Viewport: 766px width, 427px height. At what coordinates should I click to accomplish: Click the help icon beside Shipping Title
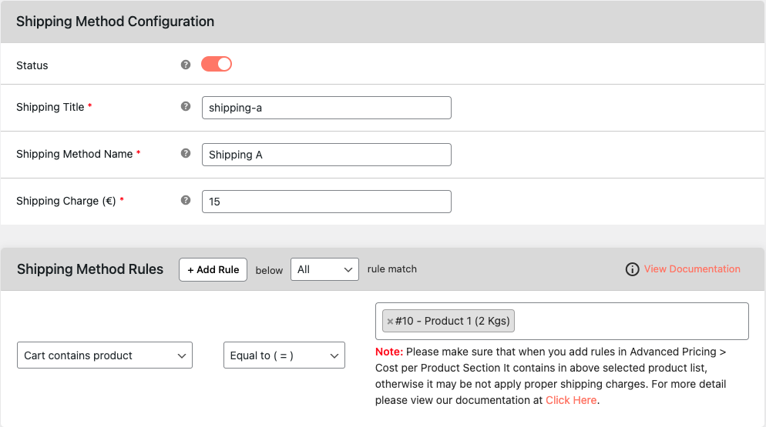[186, 106]
